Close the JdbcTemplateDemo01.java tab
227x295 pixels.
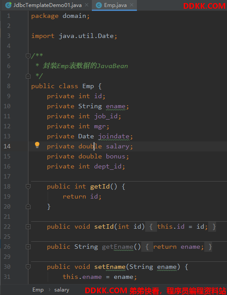[x=87, y=5]
